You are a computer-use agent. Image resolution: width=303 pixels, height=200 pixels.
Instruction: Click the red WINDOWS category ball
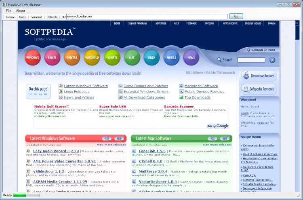[33, 57]
